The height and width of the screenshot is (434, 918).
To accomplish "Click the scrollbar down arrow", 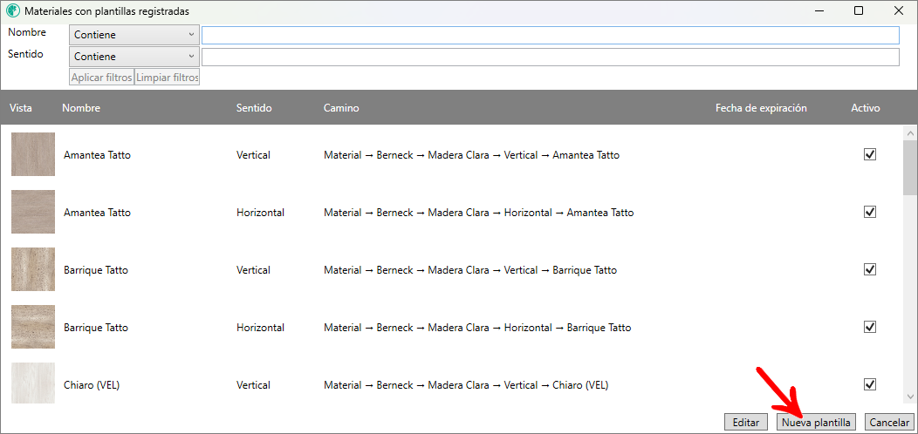I will click(x=910, y=395).
